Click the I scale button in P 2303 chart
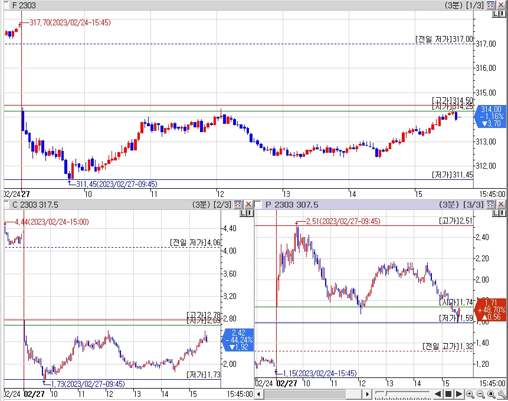Image resolution: width=508 pixels, height=401 pixels. [x=502, y=213]
